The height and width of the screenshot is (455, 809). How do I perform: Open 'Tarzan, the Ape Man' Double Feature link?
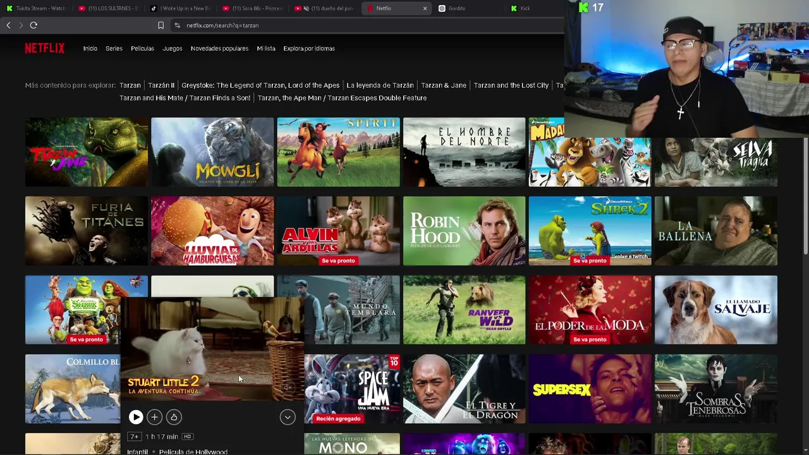pyautogui.click(x=342, y=98)
